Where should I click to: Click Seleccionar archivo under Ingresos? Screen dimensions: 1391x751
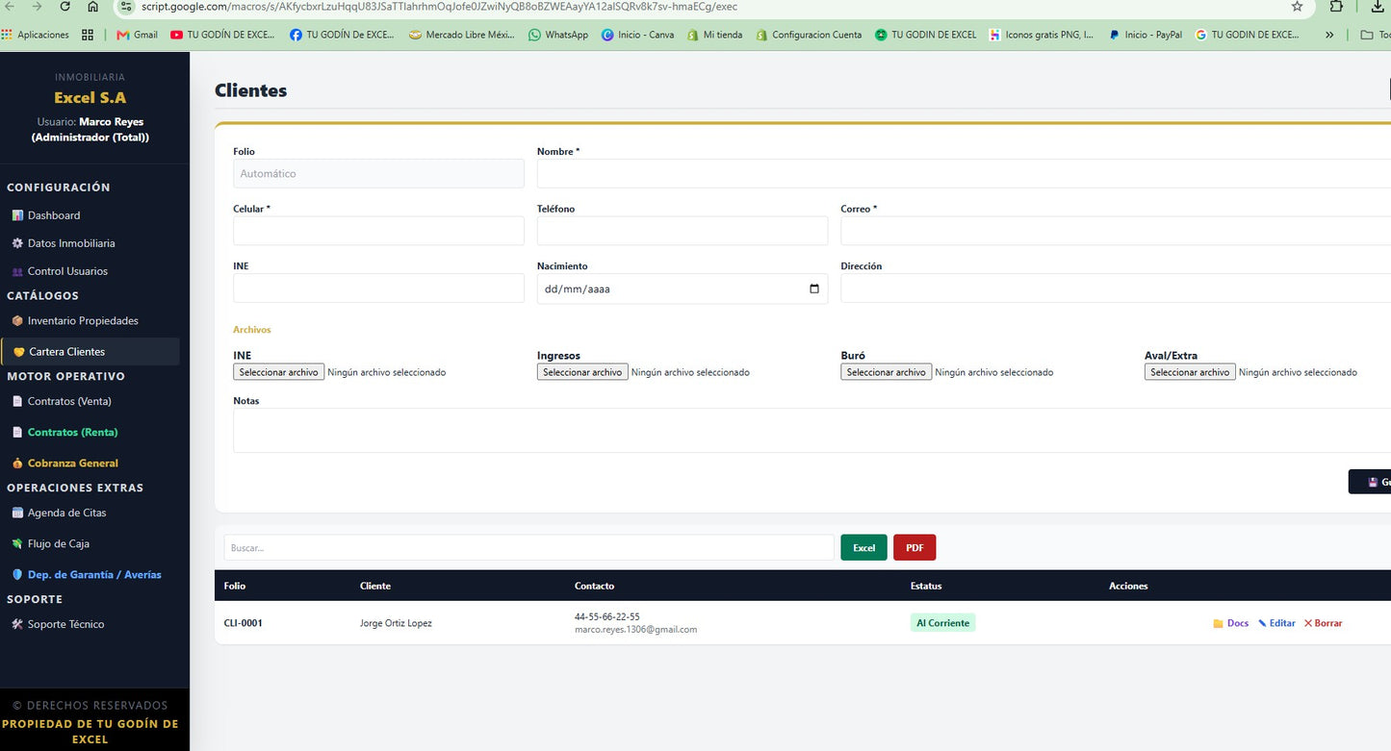582,372
